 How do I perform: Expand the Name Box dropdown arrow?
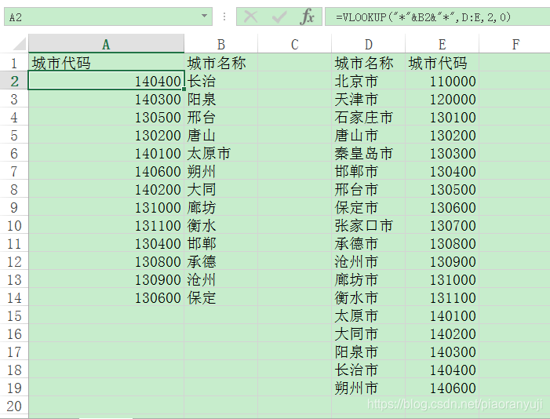point(204,16)
